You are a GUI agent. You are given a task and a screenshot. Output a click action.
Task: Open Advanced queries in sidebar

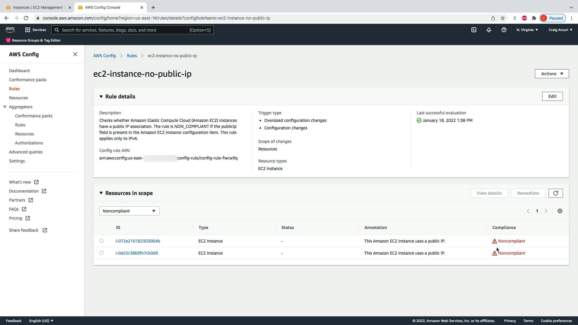click(x=26, y=152)
